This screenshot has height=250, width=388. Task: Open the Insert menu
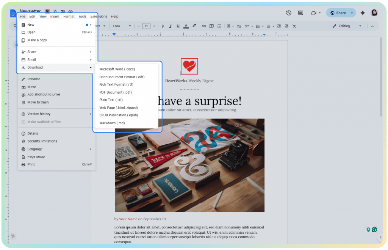55,17
